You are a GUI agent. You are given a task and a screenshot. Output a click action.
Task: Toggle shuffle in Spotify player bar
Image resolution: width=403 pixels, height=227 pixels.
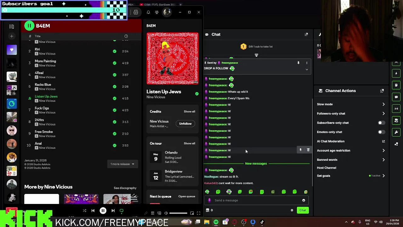point(84,211)
